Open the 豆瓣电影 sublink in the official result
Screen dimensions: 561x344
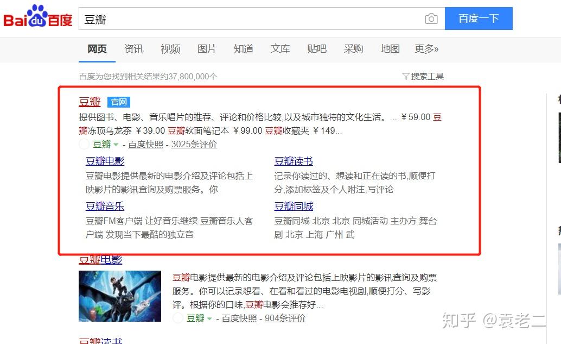[x=105, y=161]
